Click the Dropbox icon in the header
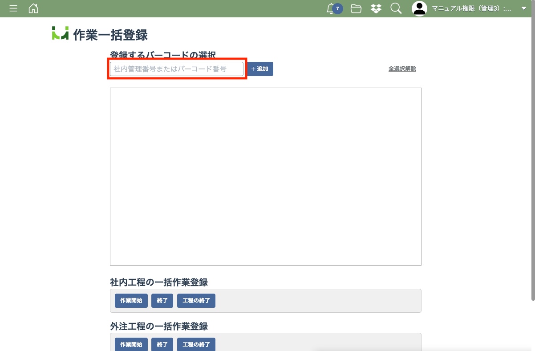 (376, 8)
